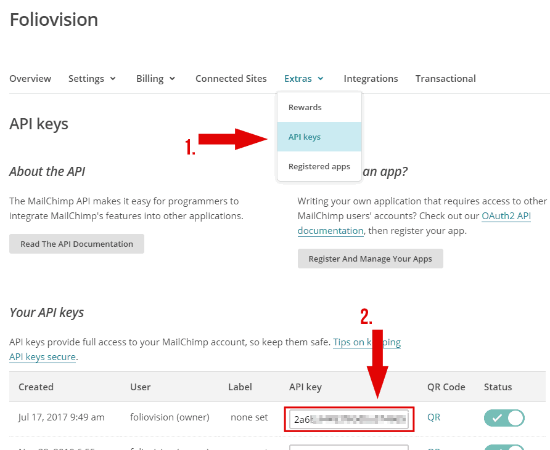Image resolution: width=550 pixels, height=450 pixels.
Task: Click the API key column header
Action: (305, 387)
